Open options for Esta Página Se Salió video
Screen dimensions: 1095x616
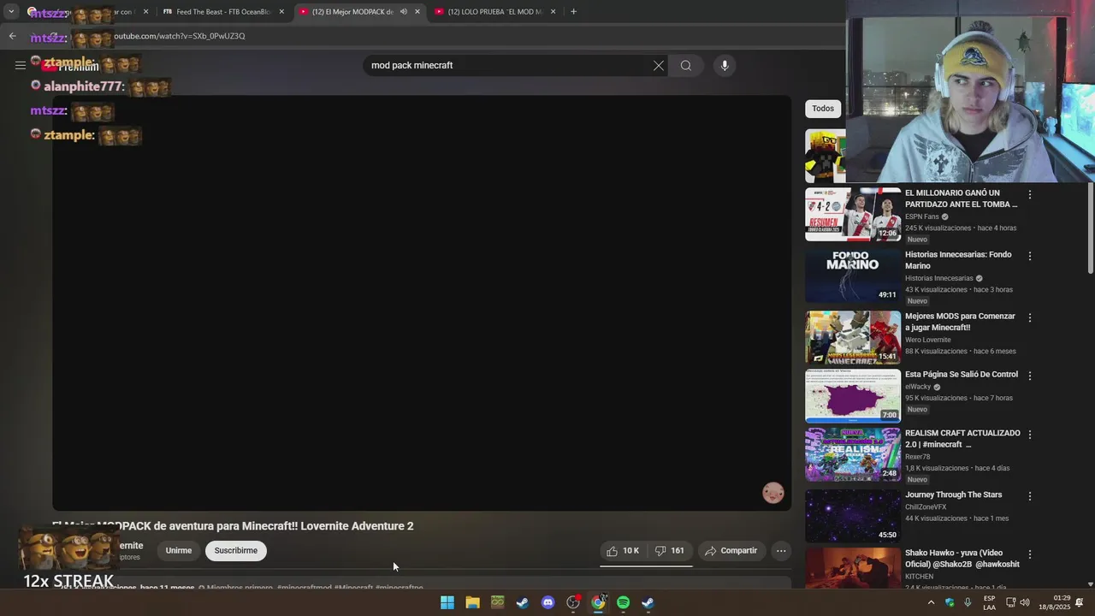click(1030, 376)
